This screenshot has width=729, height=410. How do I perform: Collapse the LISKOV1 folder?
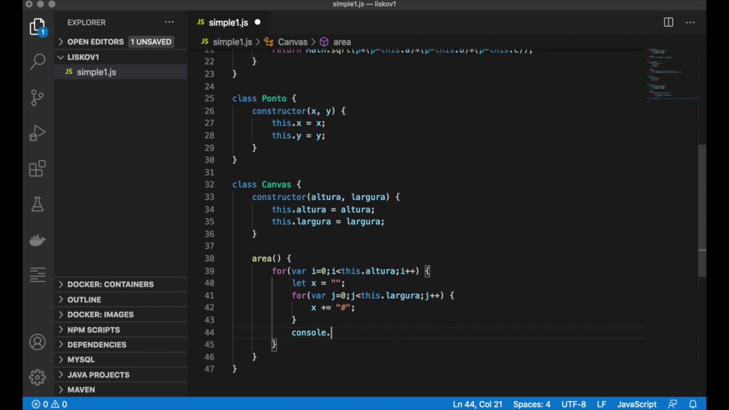[83, 57]
